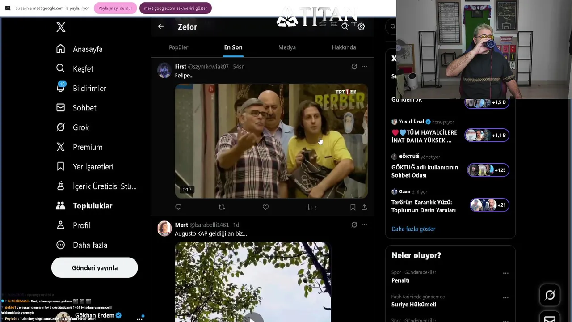Screen dimensions: 572x322
Task: Open Profil page
Action: point(73,225)
